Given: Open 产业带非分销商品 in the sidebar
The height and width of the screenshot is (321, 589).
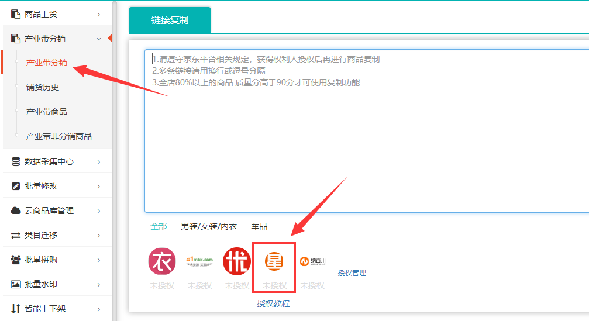Looking at the screenshot, I should tap(58, 136).
